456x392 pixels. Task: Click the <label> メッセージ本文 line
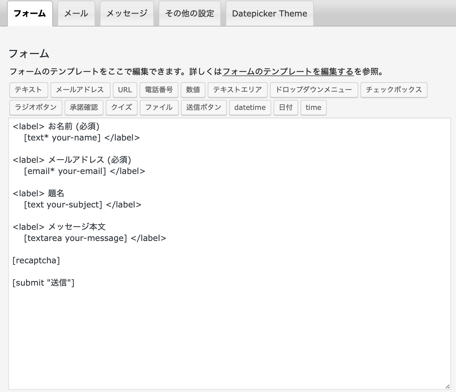(x=59, y=227)
